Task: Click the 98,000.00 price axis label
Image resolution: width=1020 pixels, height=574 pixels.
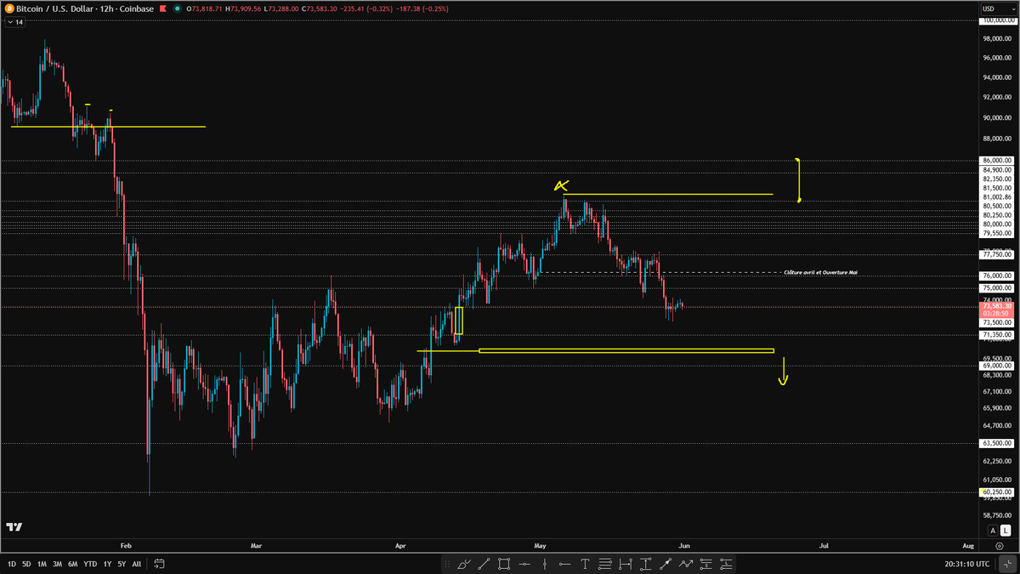Action: [x=995, y=38]
